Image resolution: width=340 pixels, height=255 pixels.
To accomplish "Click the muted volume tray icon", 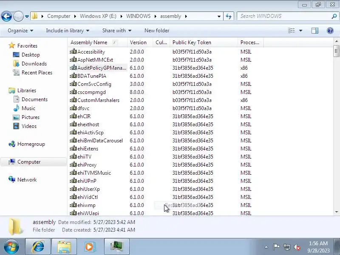I will click(x=297, y=247).
